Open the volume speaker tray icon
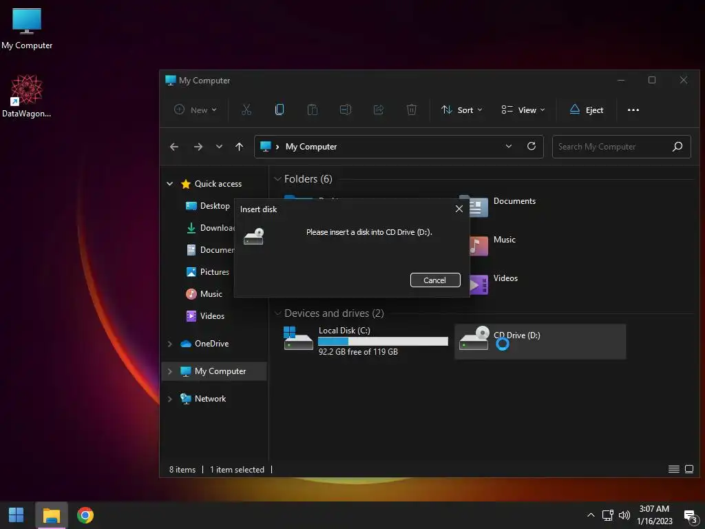 pyautogui.click(x=624, y=515)
